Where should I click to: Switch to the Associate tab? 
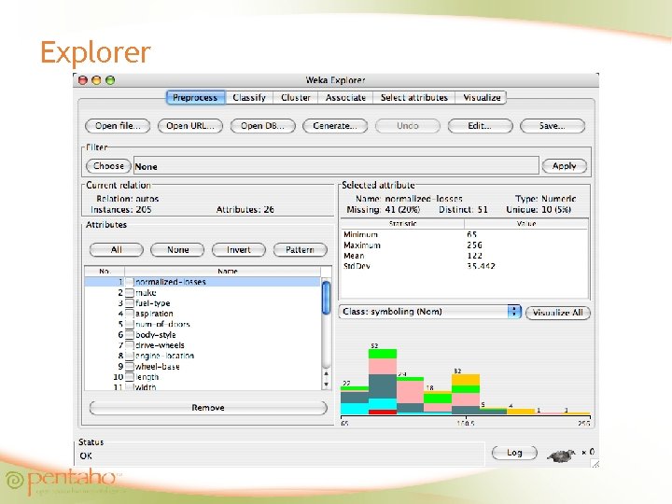345,98
